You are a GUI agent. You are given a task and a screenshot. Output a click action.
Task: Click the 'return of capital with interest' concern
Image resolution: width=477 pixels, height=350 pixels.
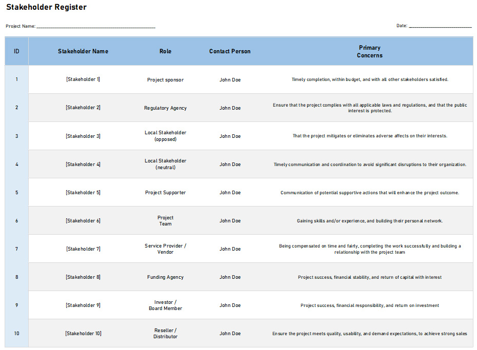[370, 277]
